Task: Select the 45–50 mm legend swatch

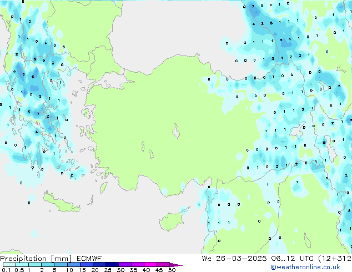Action: coord(163,265)
